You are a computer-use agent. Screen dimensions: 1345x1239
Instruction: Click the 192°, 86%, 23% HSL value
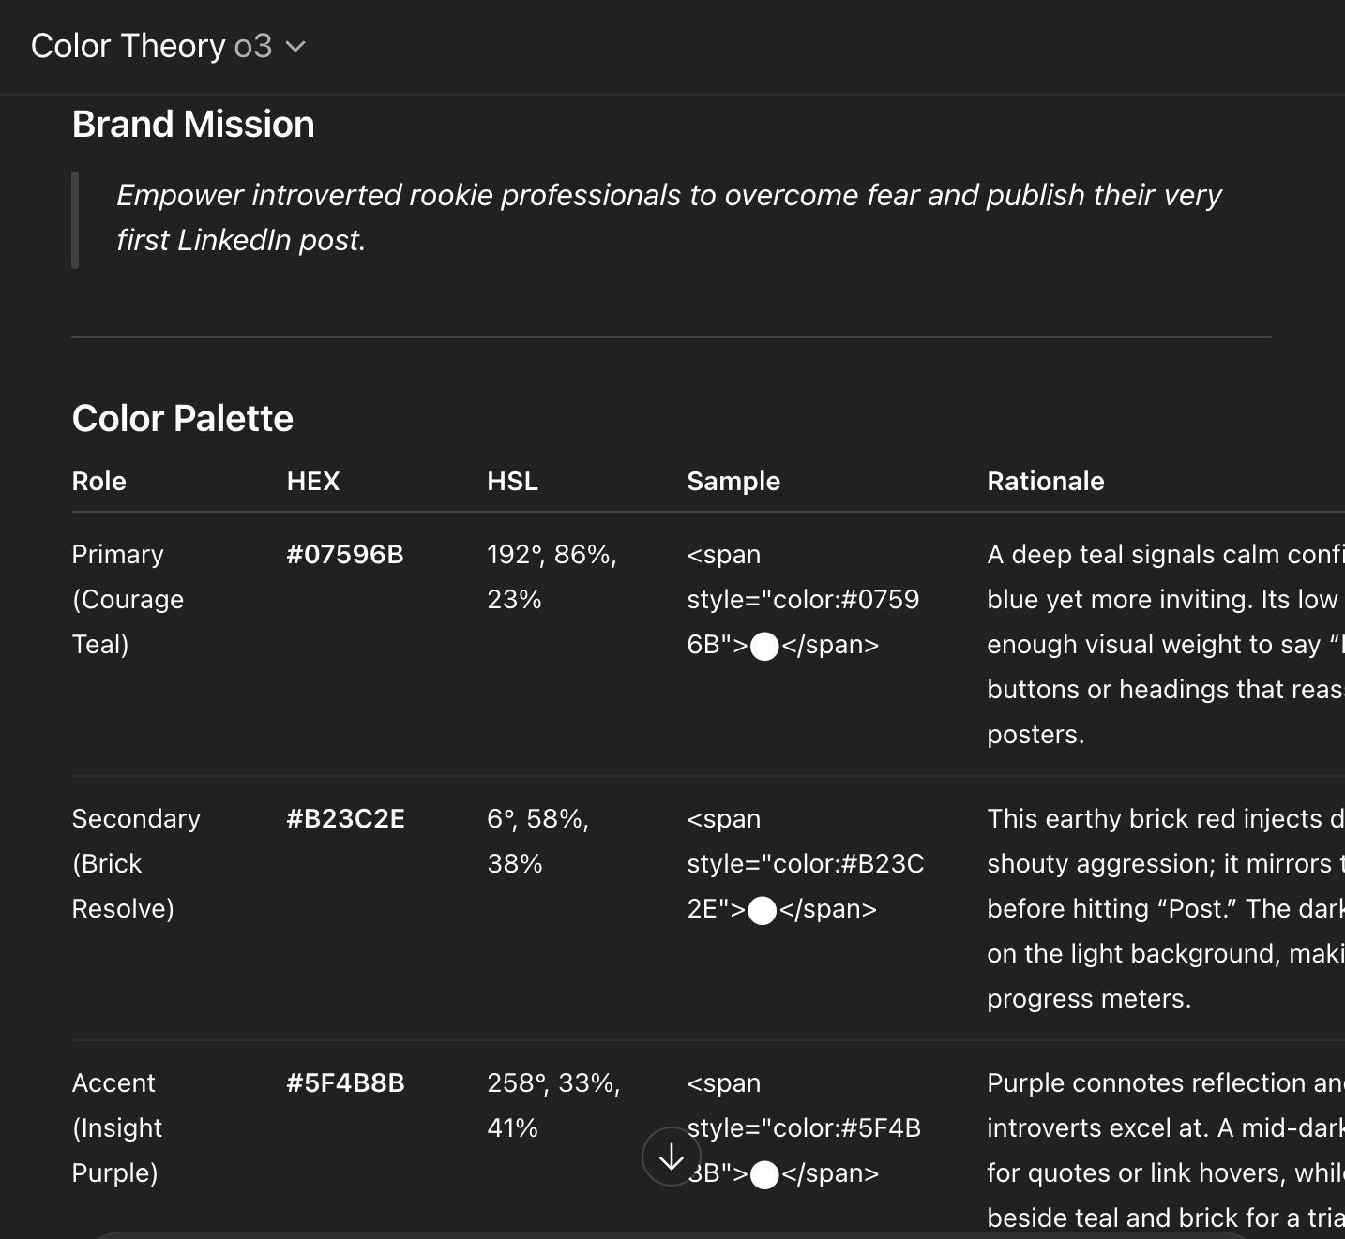click(x=552, y=577)
